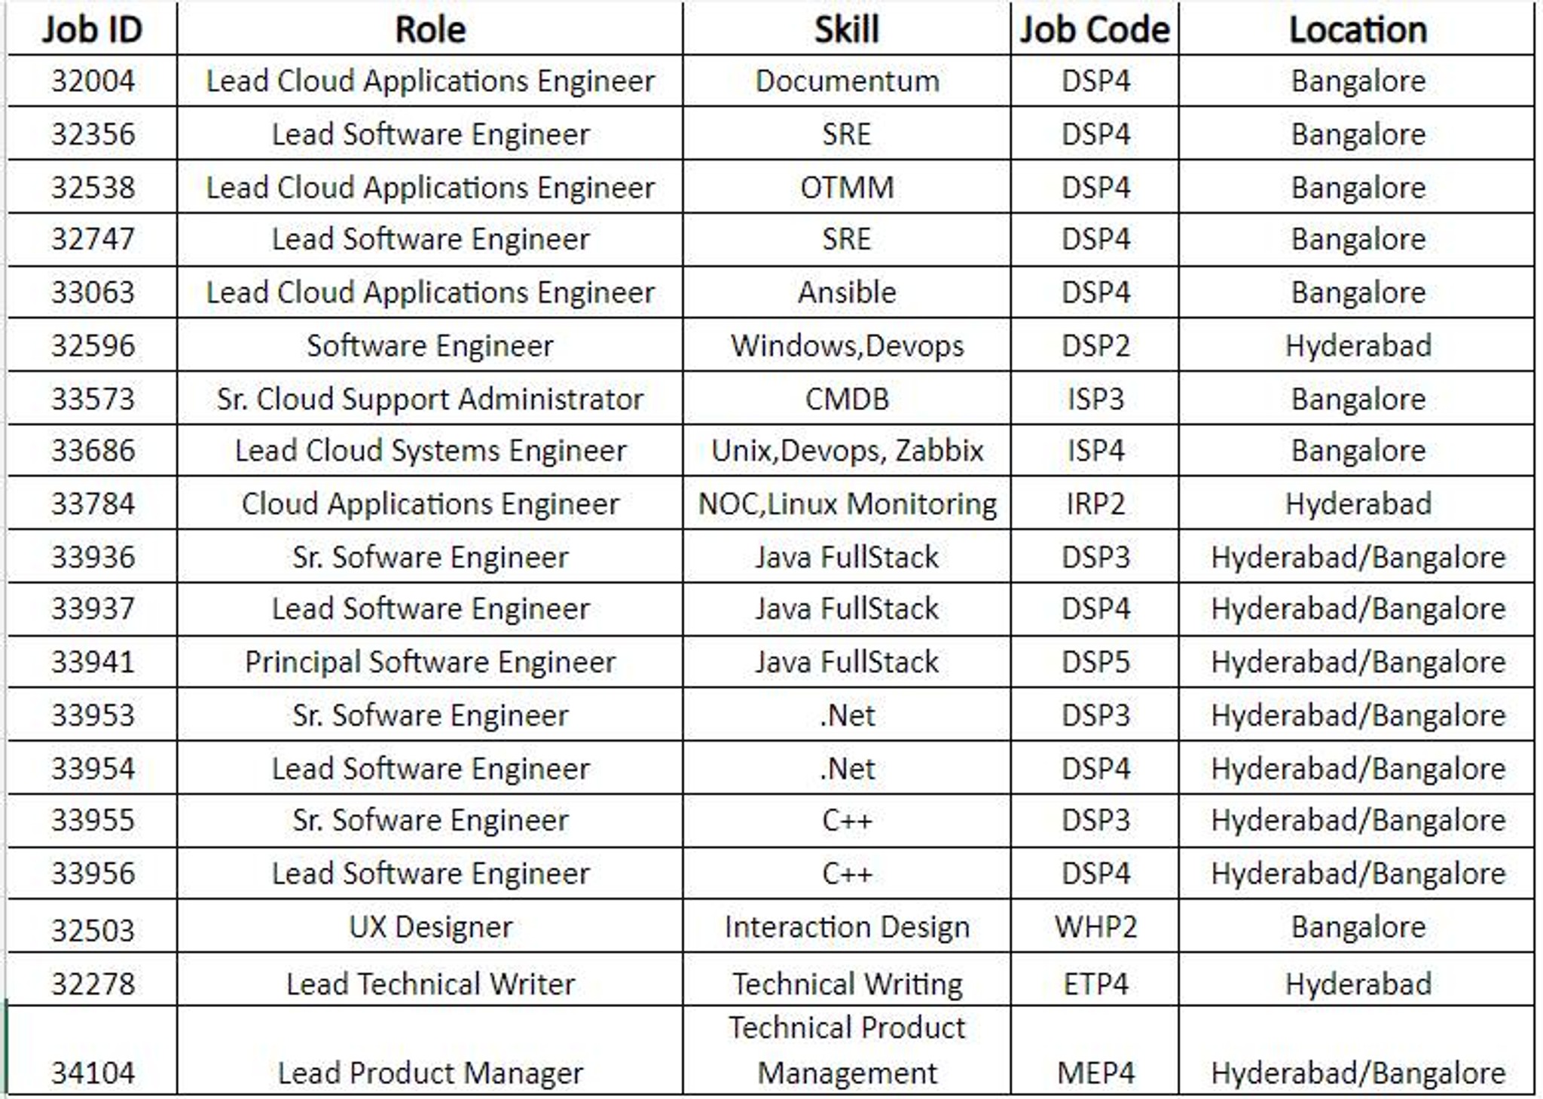Select the Documentum skill cell
1543x1099 pixels.
pyautogui.click(x=846, y=81)
